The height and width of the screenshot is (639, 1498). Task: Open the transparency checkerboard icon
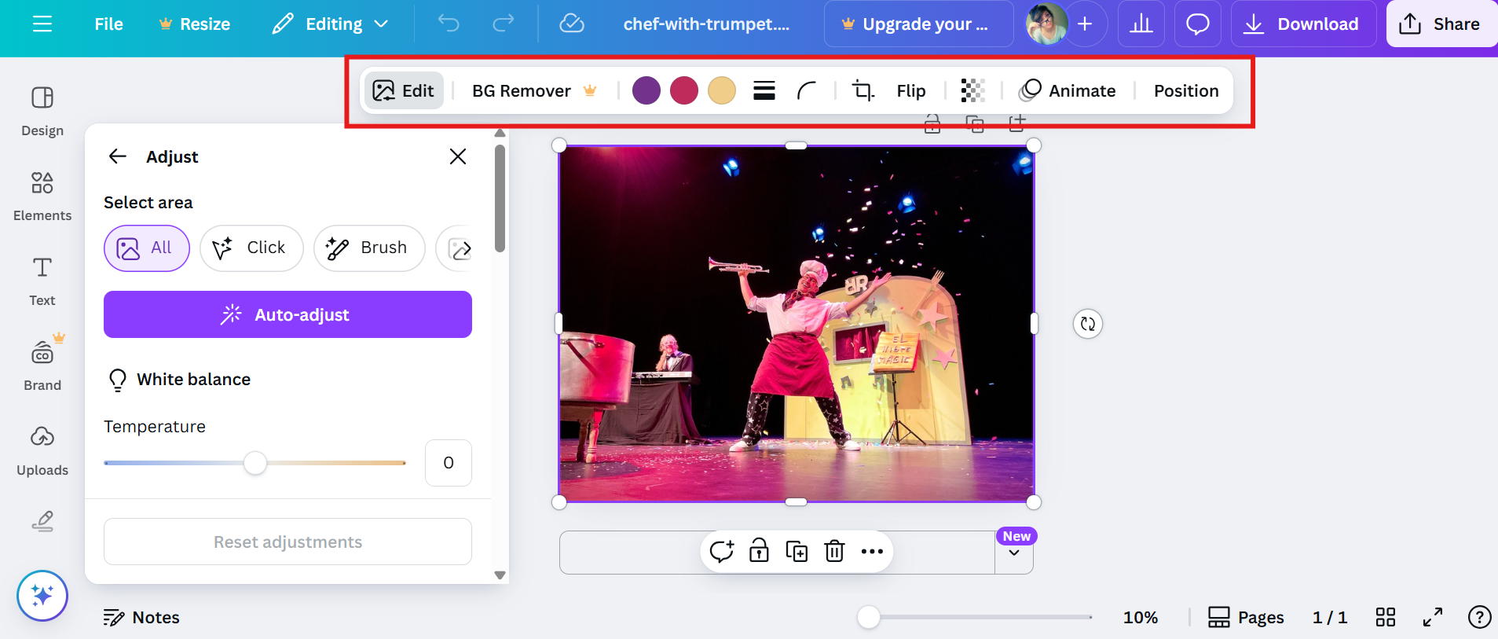(x=972, y=91)
